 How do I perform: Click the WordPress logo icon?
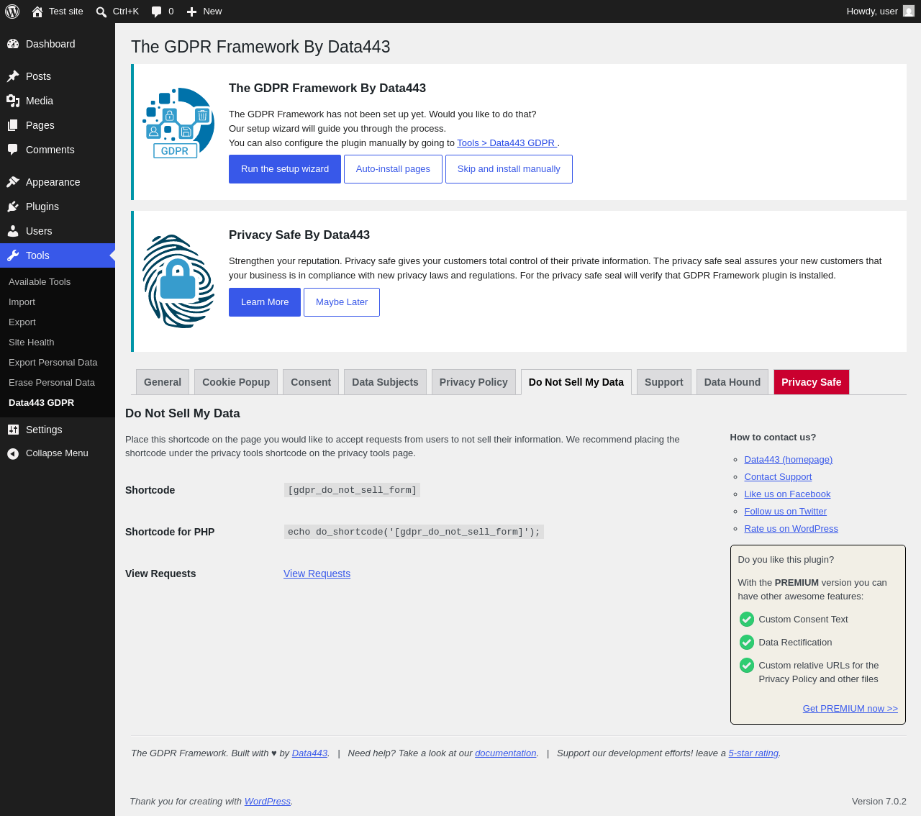click(12, 12)
